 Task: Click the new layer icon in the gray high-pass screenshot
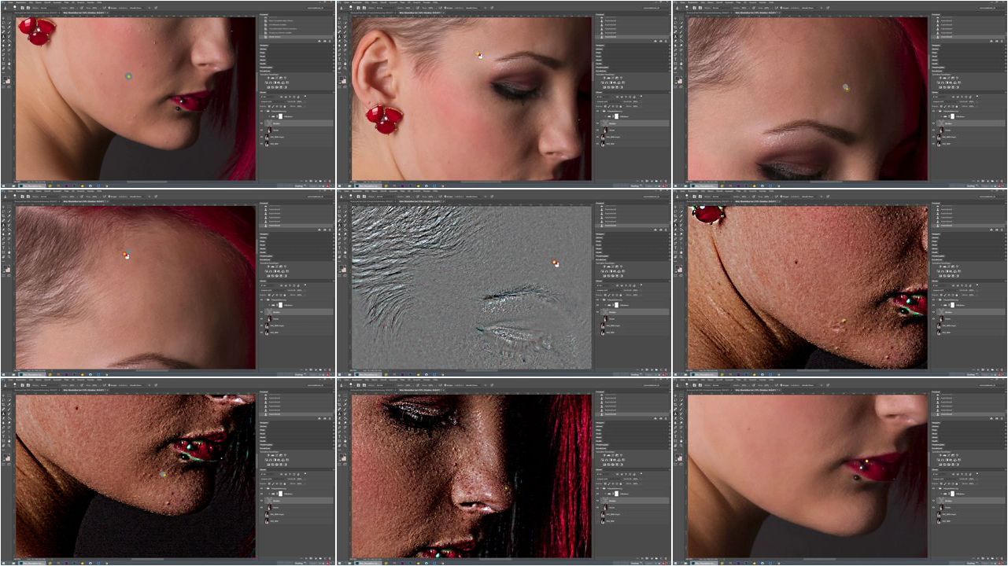click(x=661, y=369)
